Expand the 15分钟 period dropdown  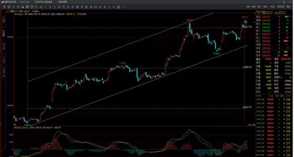(36, 11)
